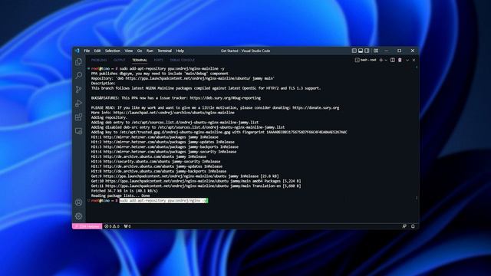Open the Selection menu

[x=113, y=51]
